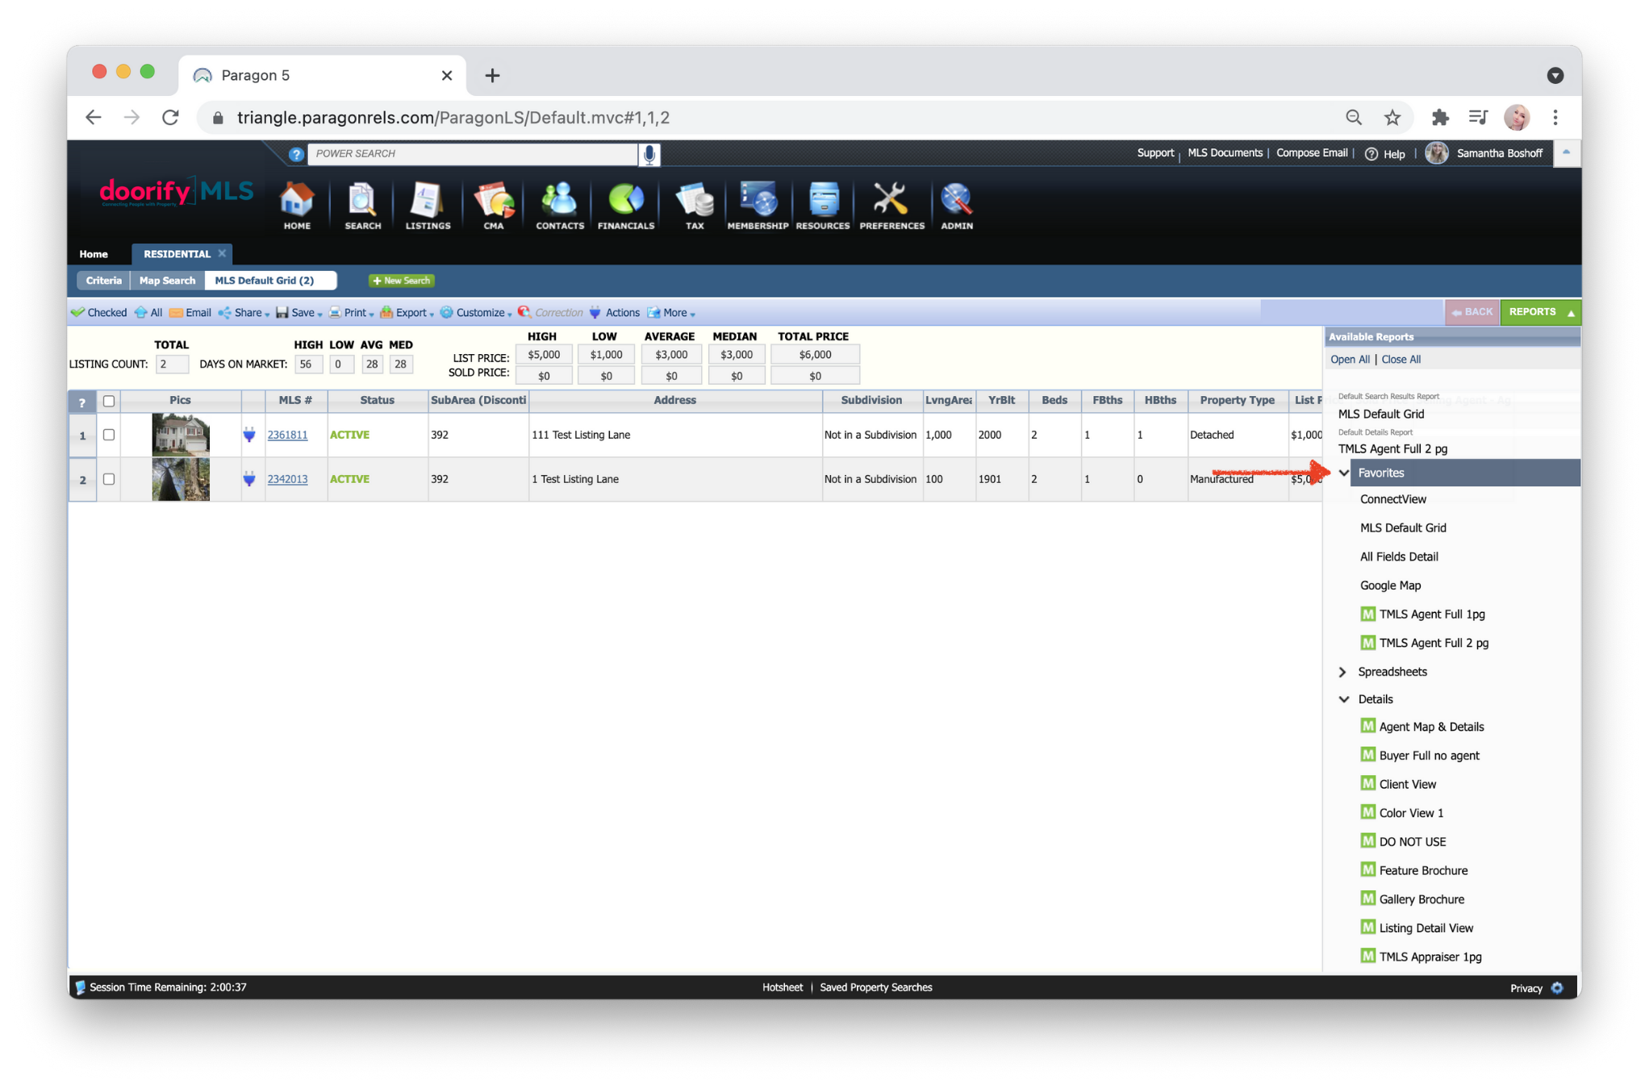
Task: Click the action icon for listing 2342013
Action: pyautogui.click(x=249, y=479)
